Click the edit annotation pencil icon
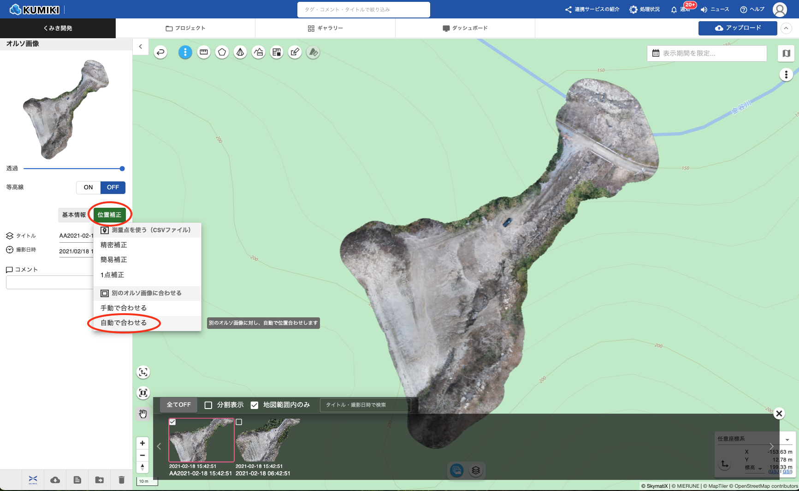This screenshot has width=799, height=491. tap(295, 53)
